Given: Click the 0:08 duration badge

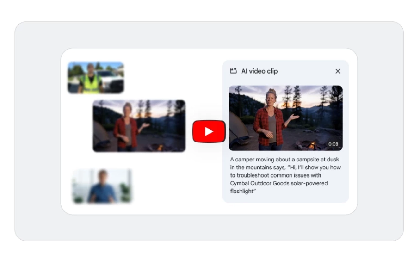Looking at the screenshot, I should pyautogui.click(x=333, y=144).
